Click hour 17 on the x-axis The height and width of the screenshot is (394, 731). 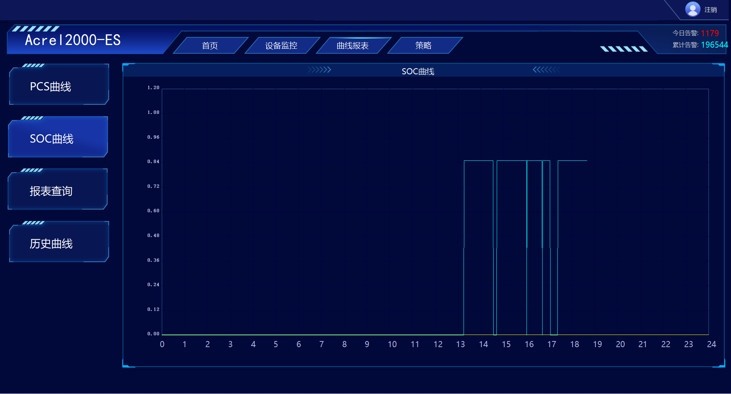pyautogui.click(x=552, y=344)
